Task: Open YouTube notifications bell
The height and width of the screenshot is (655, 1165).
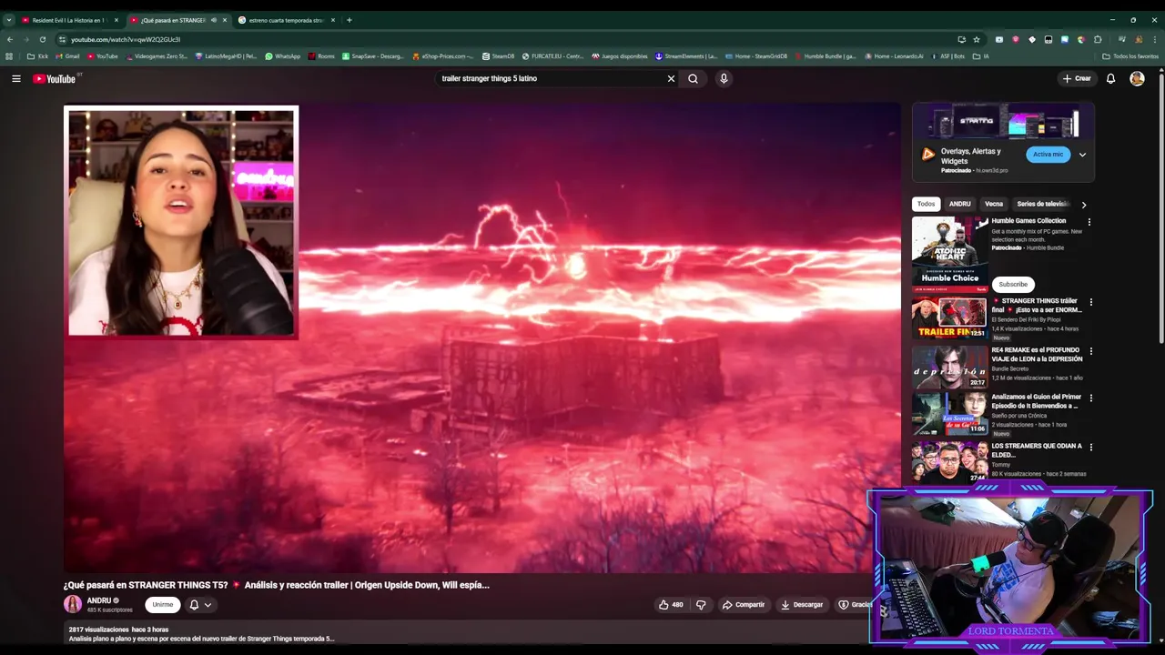Action: tap(1110, 79)
